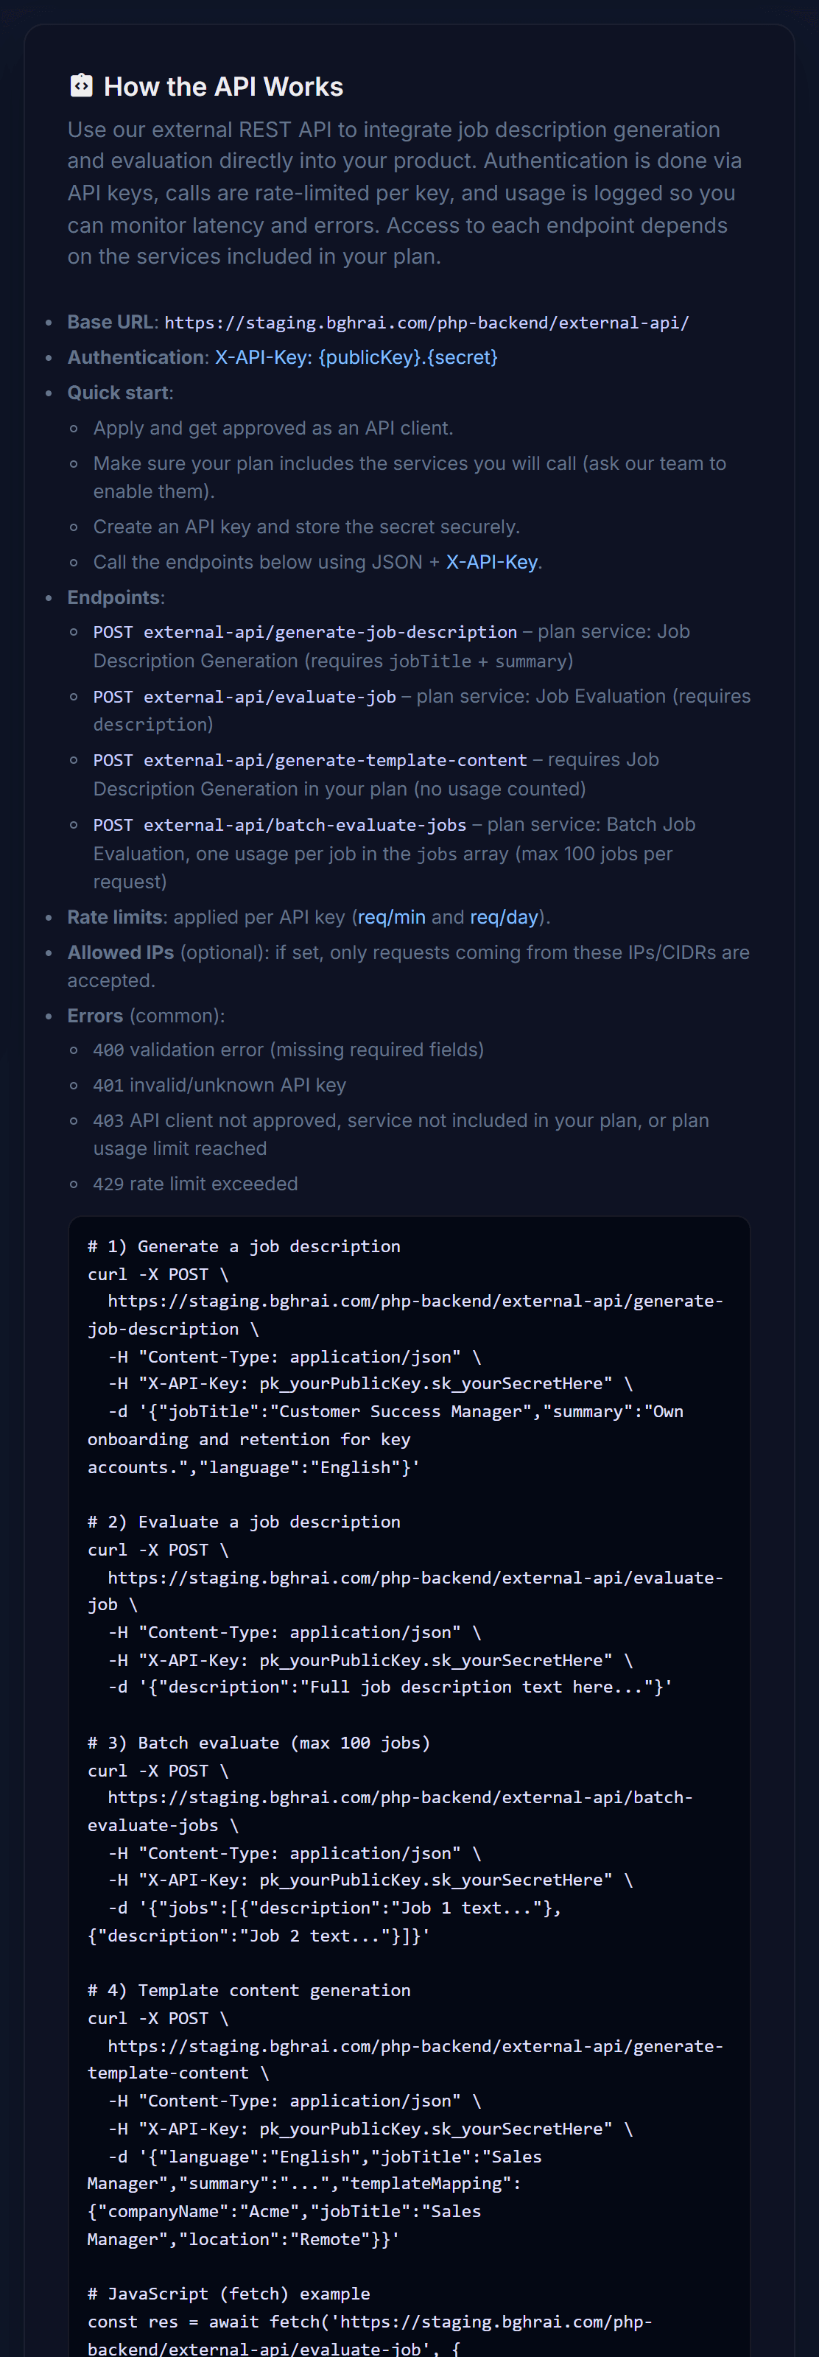This screenshot has height=2357, width=819.
Task: Click the 400 validation error code
Action: [x=108, y=1050]
